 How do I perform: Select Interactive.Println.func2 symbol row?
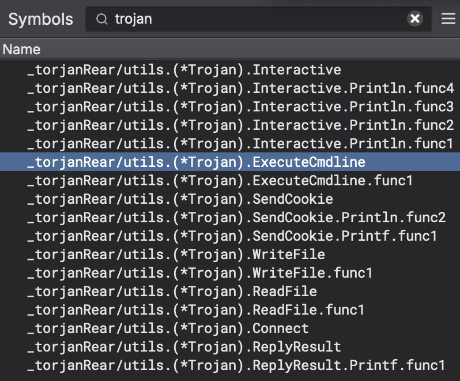coord(240,125)
